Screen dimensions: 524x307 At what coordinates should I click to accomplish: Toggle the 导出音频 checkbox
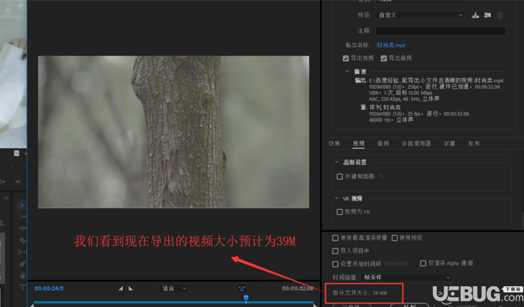[384, 58]
